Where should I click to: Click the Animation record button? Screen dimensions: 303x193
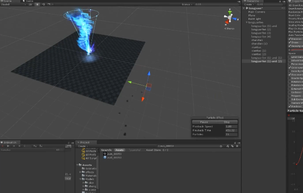coord(2,146)
